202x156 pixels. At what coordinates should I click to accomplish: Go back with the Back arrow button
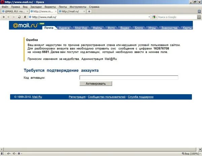[x=4, y=17]
